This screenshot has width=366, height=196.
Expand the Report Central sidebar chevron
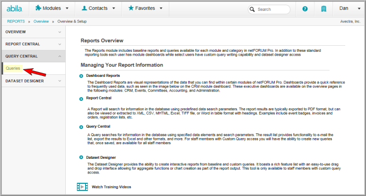point(60,44)
